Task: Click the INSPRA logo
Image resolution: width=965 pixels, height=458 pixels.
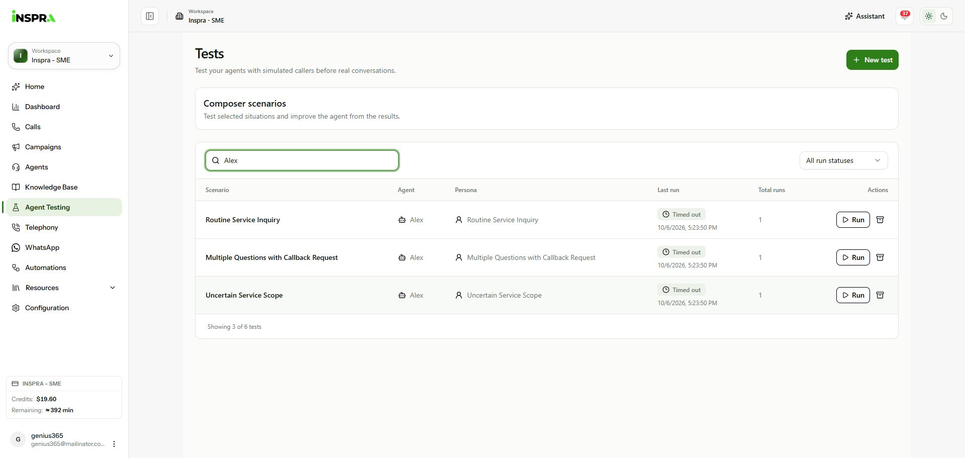Action: 34,17
